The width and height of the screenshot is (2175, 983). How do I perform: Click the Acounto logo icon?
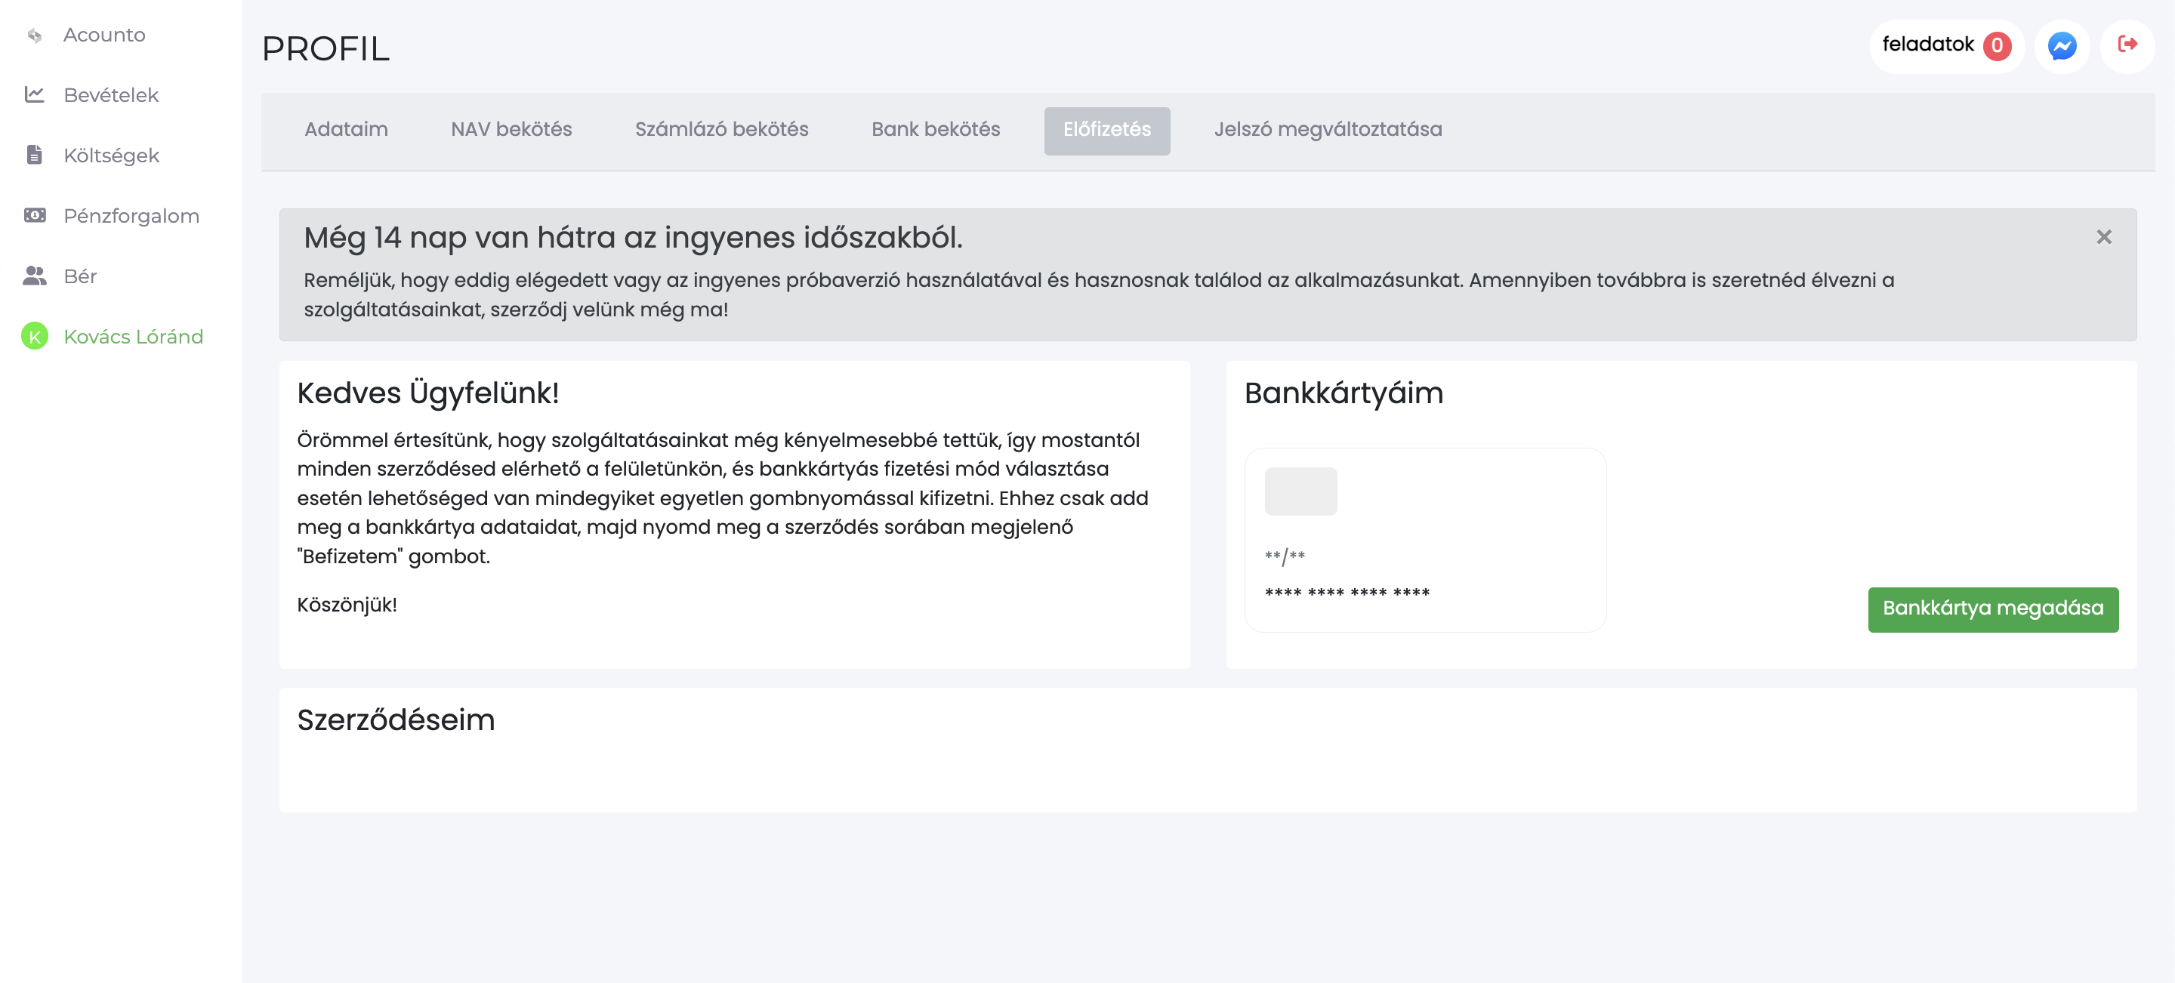34,35
